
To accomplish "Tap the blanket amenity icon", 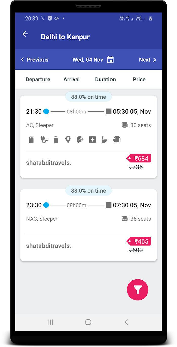I will coord(117,140).
